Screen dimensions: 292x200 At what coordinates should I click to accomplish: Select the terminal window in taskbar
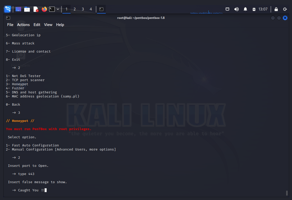101,9
